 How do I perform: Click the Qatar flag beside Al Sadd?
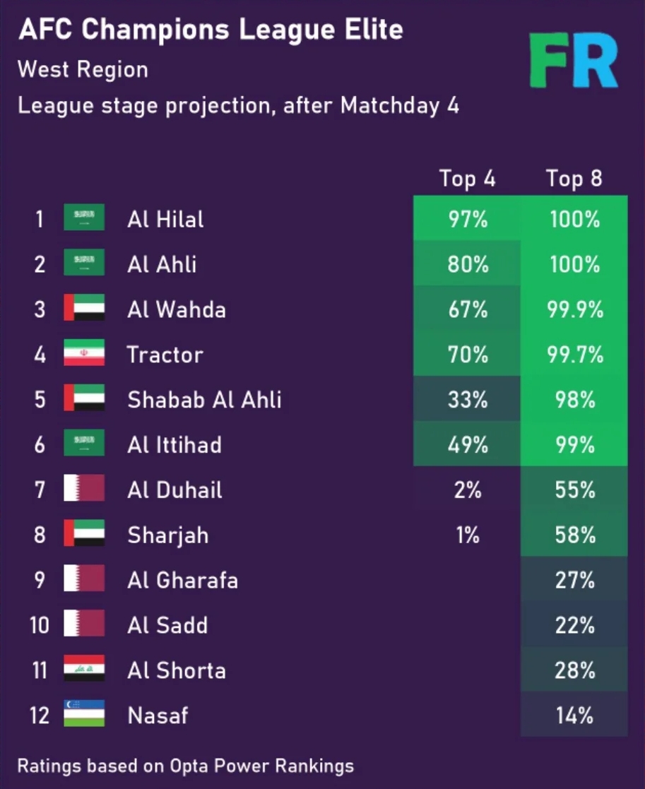coord(84,624)
